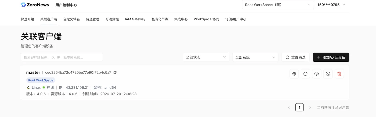Click the 当前共有 1 台客户端 count text
Image resolution: width=376 pixels, height=117 pixels.
coord(333,107)
